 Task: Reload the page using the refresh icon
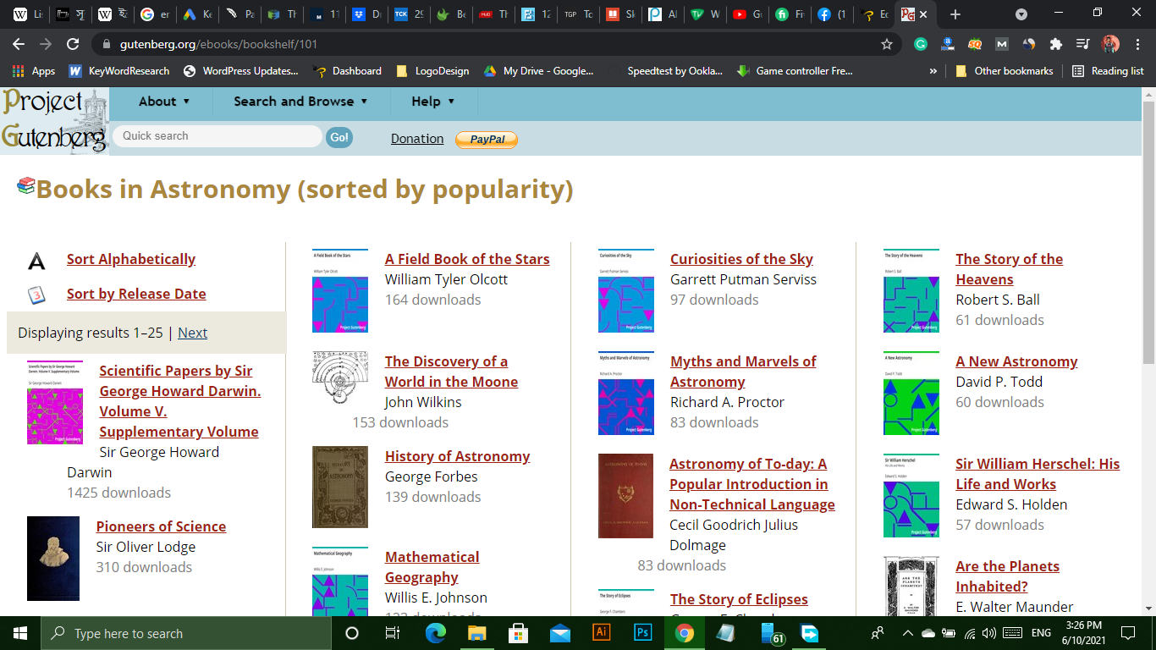pyautogui.click(x=73, y=44)
